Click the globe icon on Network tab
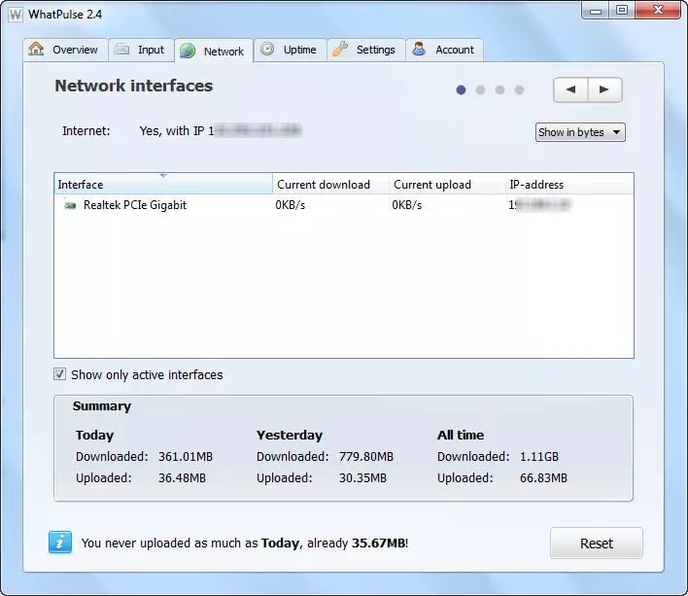688x596 pixels. tap(188, 51)
